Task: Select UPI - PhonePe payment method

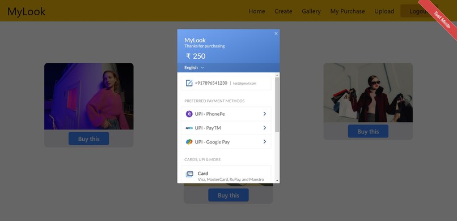Action: tap(226, 114)
